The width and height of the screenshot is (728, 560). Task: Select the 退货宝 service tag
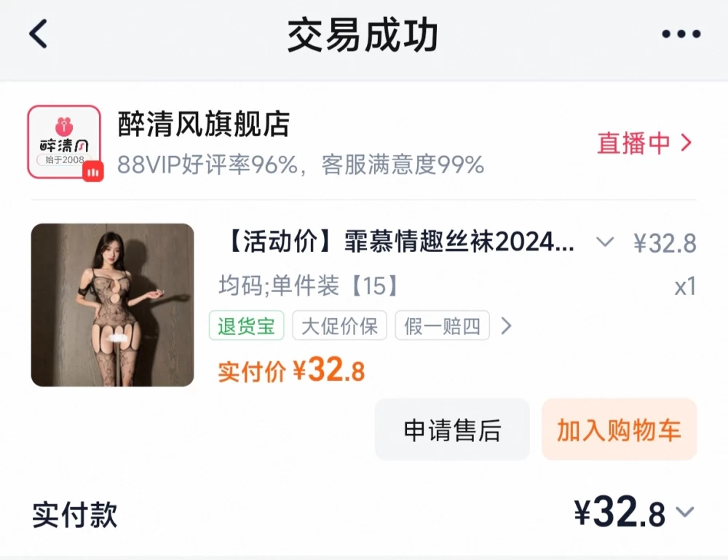point(247,326)
